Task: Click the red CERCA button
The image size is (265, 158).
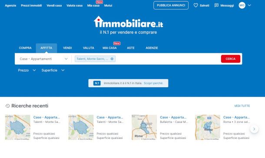Action: (x=231, y=59)
